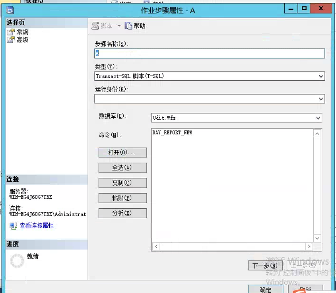Click the Next (N) step button
336x293 pixels.
(265, 266)
